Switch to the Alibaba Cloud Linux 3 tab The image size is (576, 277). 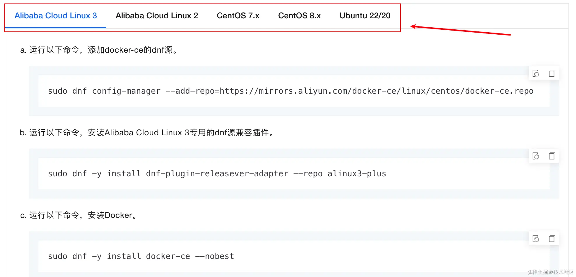point(56,16)
